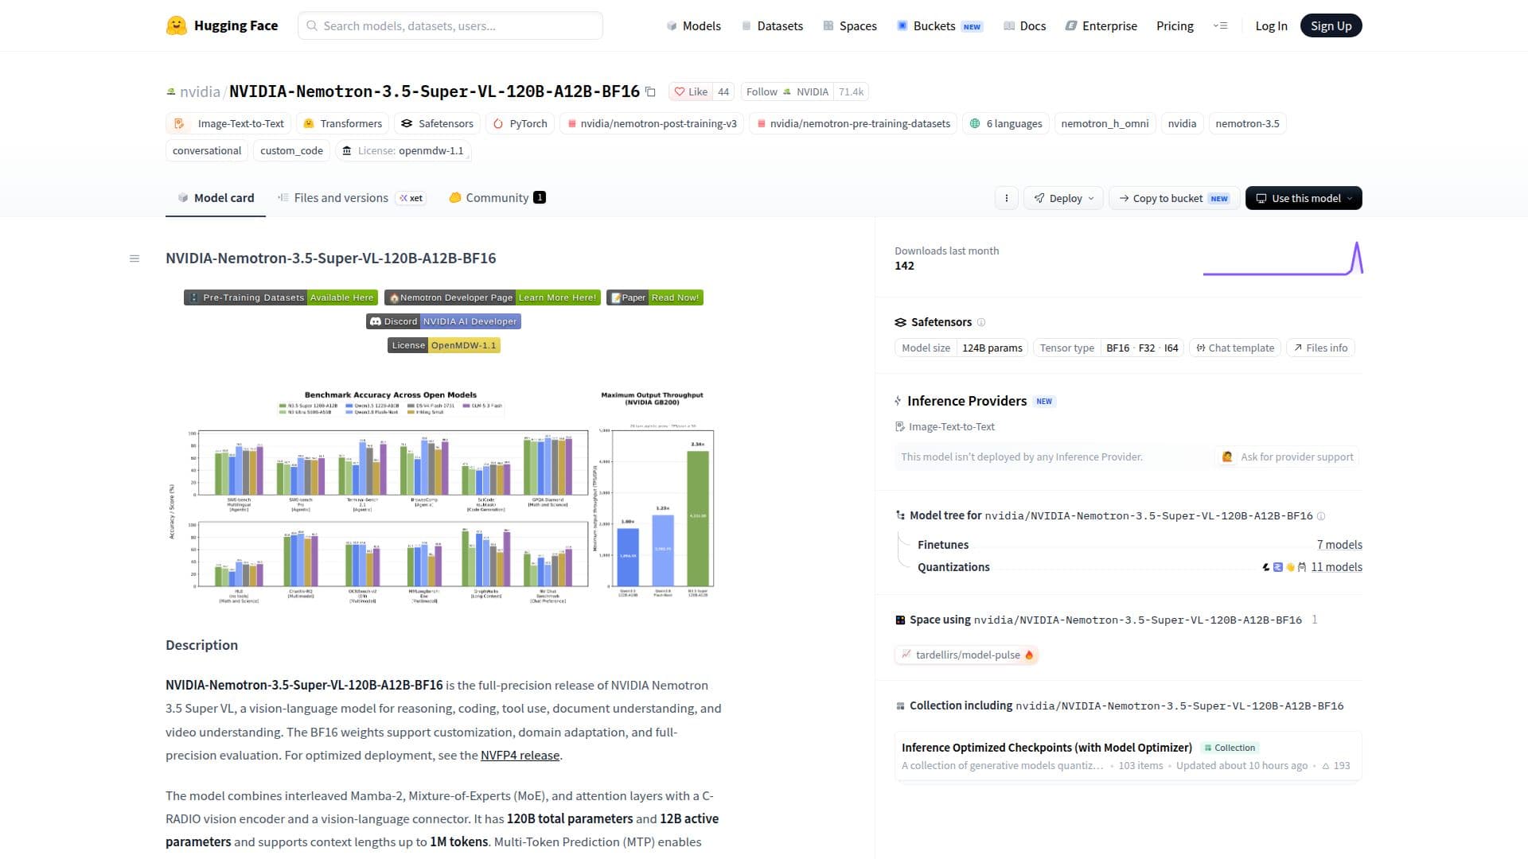1528x859 pixels.
Task: Open the NVFP4 release link
Action: [x=520, y=756]
